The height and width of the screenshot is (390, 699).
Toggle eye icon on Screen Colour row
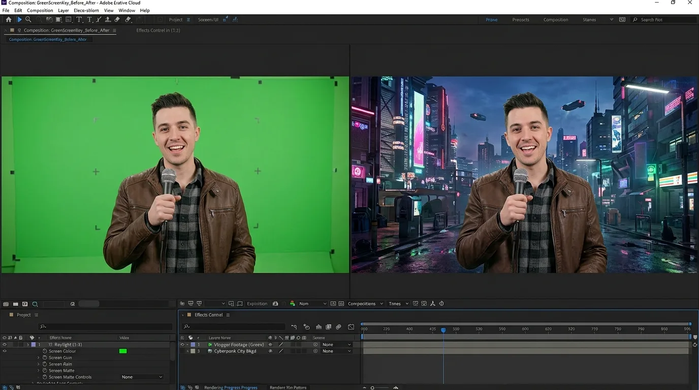(x=5, y=351)
